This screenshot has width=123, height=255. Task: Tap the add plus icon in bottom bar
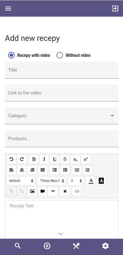coord(47,246)
